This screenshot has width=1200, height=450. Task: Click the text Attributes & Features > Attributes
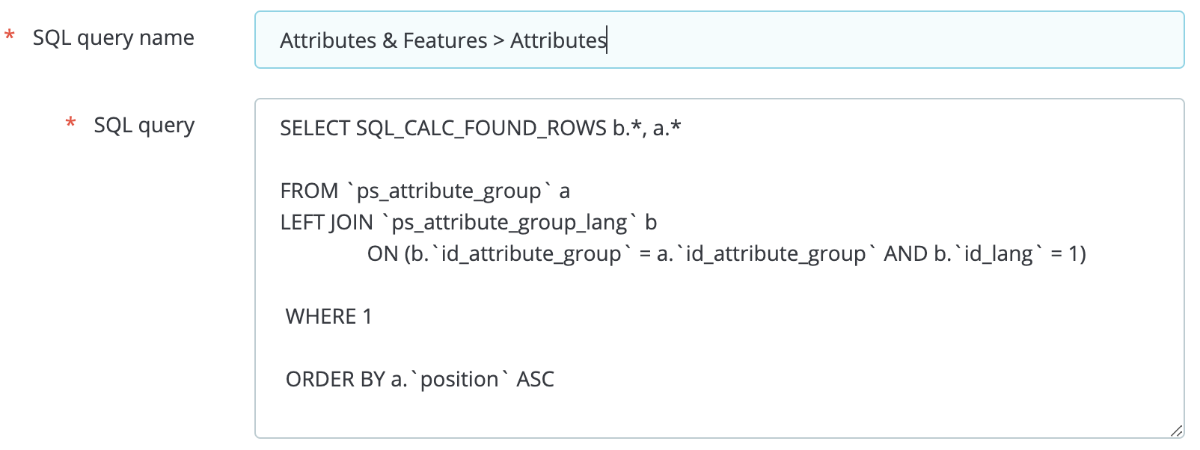pyautogui.click(x=441, y=40)
